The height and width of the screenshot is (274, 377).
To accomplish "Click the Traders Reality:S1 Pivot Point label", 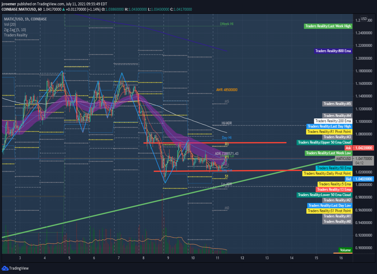I will [330, 211].
